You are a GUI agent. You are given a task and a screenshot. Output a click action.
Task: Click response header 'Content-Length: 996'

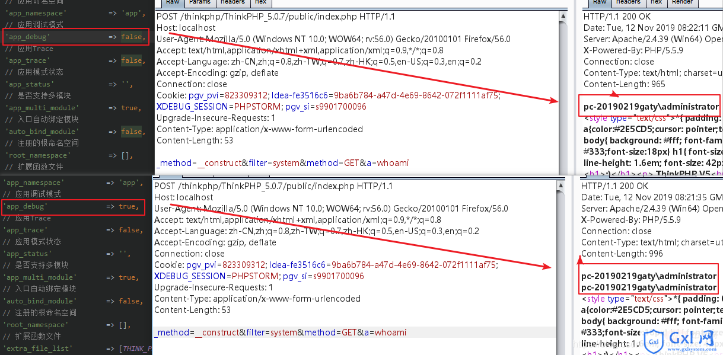[621, 254]
